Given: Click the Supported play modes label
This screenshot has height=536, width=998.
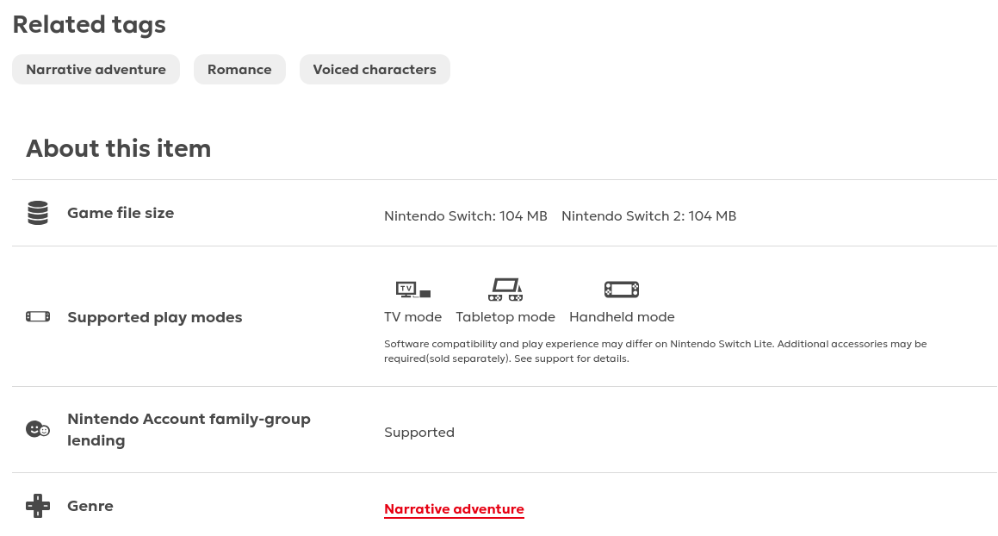Looking at the screenshot, I should pyautogui.click(x=155, y=317).
